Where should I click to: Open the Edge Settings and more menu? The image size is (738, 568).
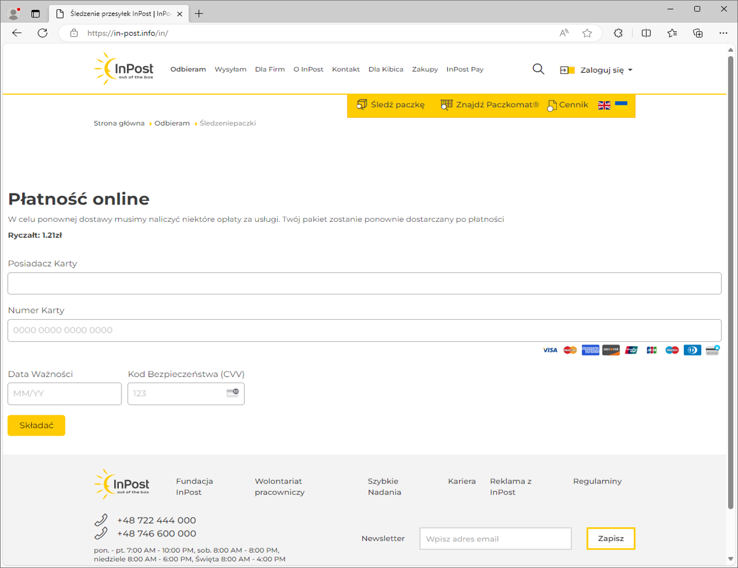723,33
